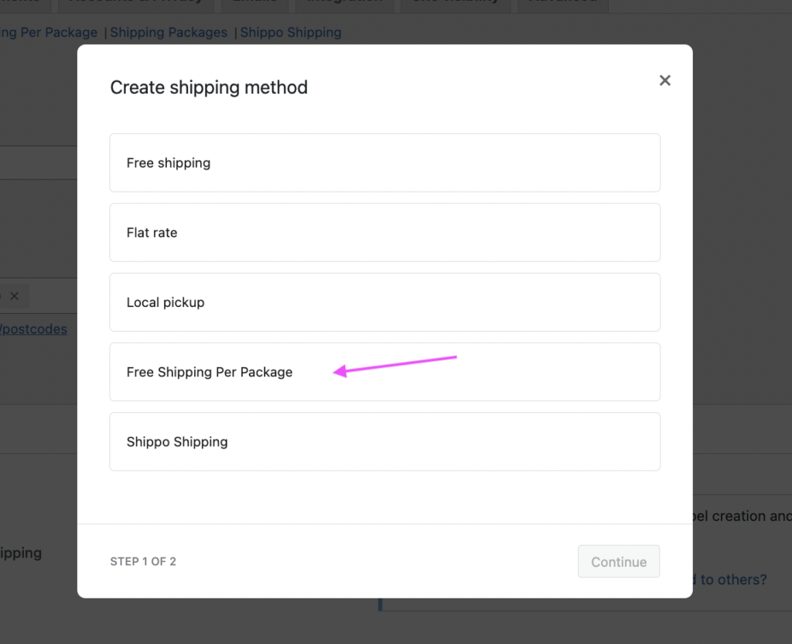Open the Emails settings tab

(x=255, y=3)
